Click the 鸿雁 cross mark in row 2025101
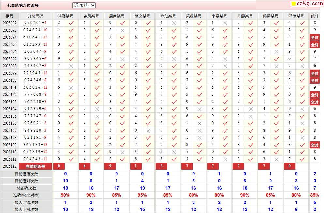This screenshot has width=324, height=213. 71,88
